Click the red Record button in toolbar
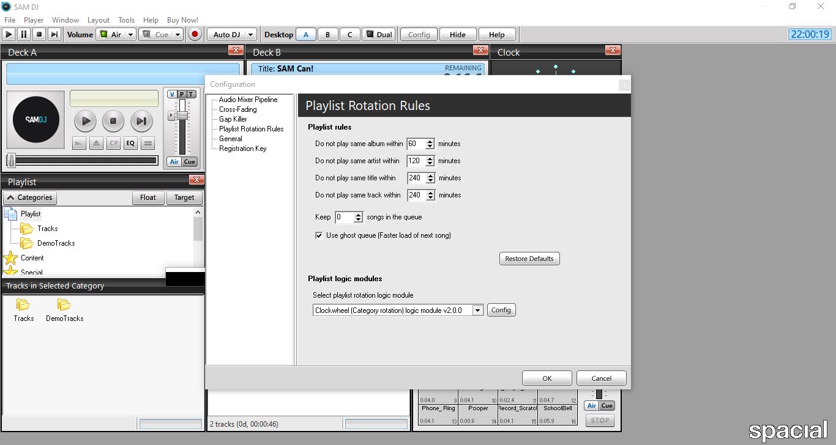Viewport: 836px width, 445px height. 195,35
